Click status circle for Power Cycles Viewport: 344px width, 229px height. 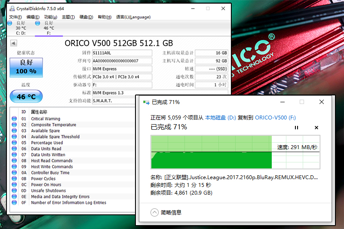click(x=14, y=179)
